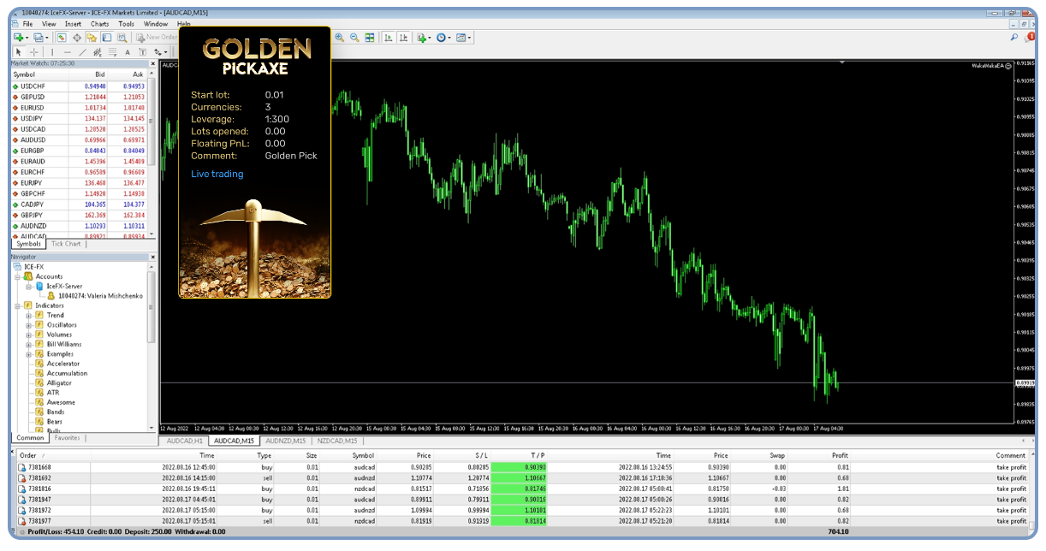The height and width of the screenshot is (551, 1046).
Task: Sort orders by Profit column header
Action: point(840,456)
